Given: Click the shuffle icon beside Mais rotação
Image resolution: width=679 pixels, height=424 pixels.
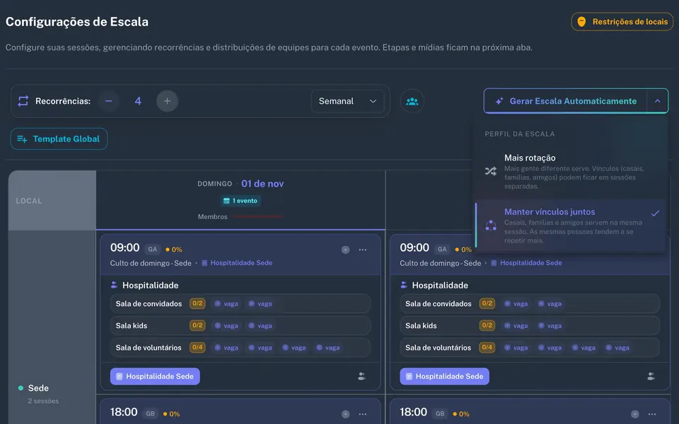Looking at the screenshot, I should click(491, 171).
